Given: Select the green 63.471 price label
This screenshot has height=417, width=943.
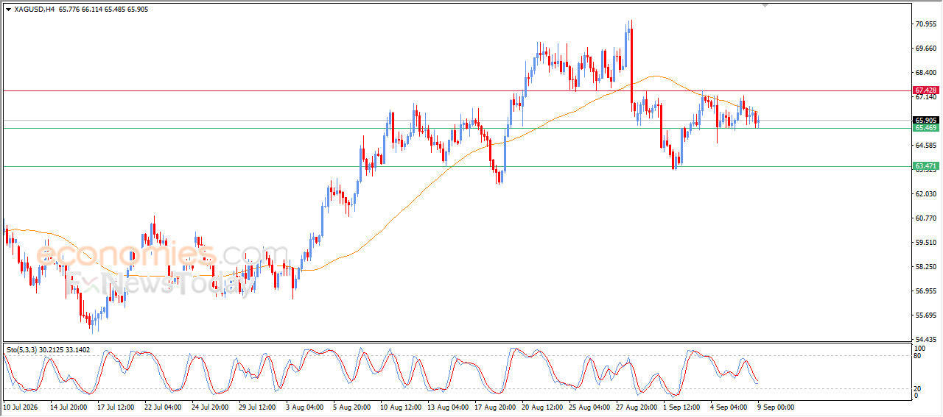Looking at the screenshot, I should (925, 166).
